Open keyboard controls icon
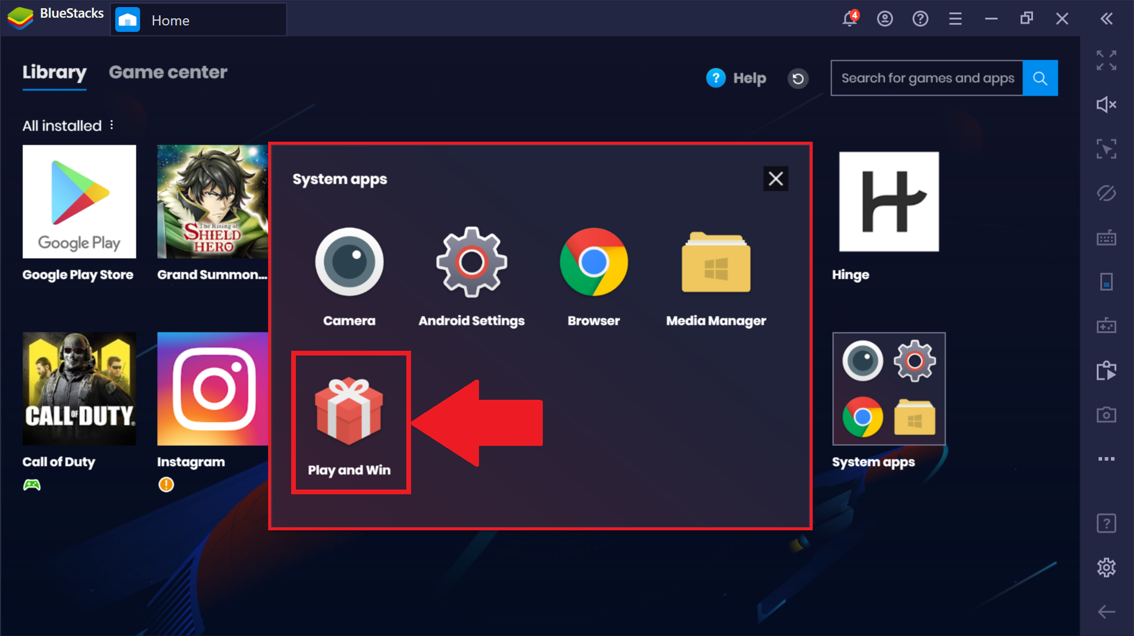The height and width of the screenshot is (636, 1134). pos(1106,237)
